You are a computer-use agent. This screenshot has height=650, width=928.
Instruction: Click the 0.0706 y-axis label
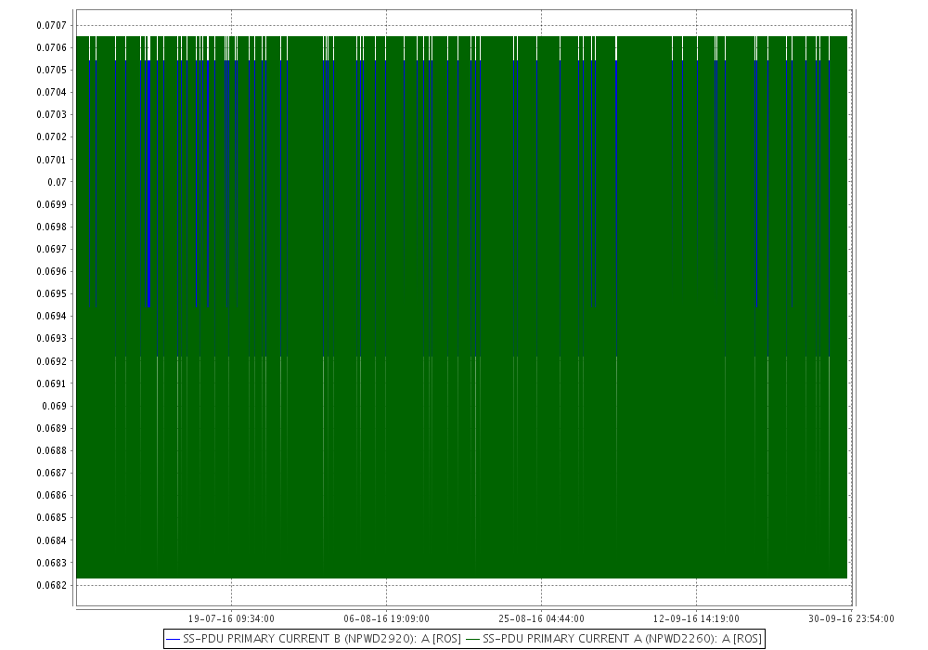[x=51, y=48]
